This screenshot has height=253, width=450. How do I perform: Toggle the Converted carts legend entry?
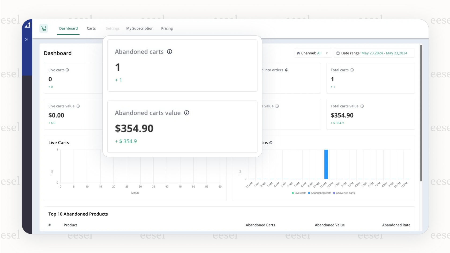(344, 193)
